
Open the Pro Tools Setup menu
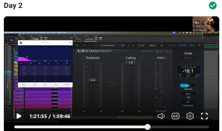click(x=54, y=33)
